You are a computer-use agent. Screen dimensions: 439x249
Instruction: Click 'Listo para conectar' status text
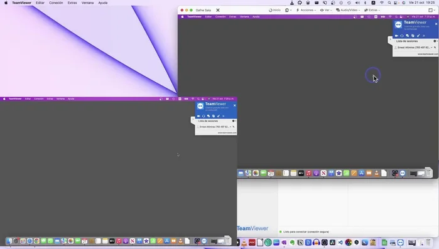306,231
